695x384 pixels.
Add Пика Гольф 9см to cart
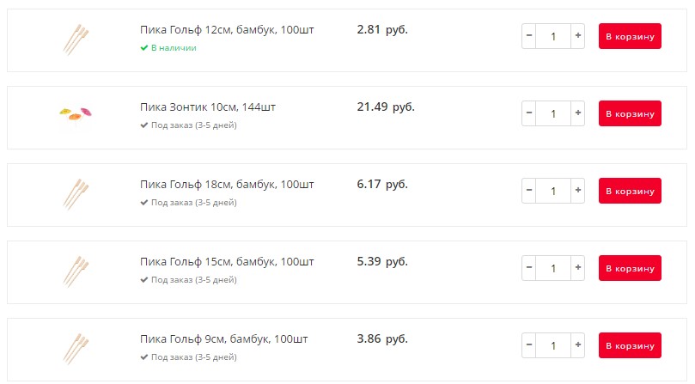(630, 345)
